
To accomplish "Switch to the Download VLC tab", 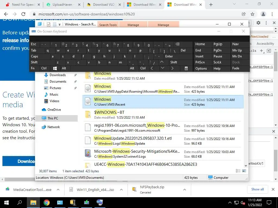I will [x=104, y=5].
